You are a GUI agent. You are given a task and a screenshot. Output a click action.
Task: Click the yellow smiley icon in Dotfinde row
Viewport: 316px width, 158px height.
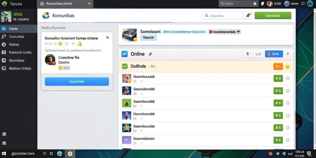click(288, 67)
